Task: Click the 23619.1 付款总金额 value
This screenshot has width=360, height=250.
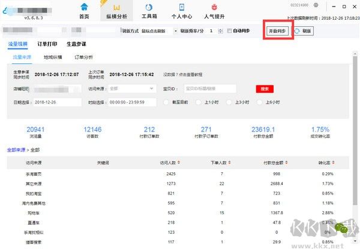Action: pyautogui.click(x=263, y=130)
